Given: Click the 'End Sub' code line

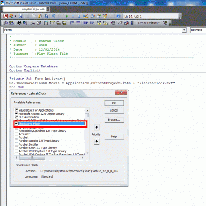Looking at the screenshot, I should pos(16,87).
